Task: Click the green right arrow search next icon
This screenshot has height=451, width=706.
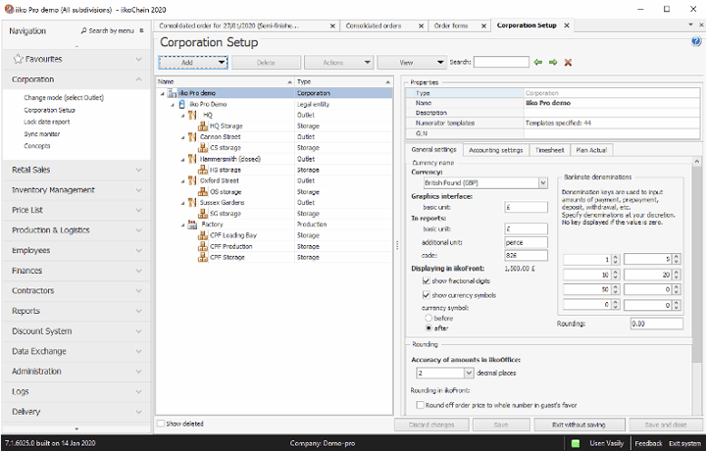Action: [x=553, y=63]
